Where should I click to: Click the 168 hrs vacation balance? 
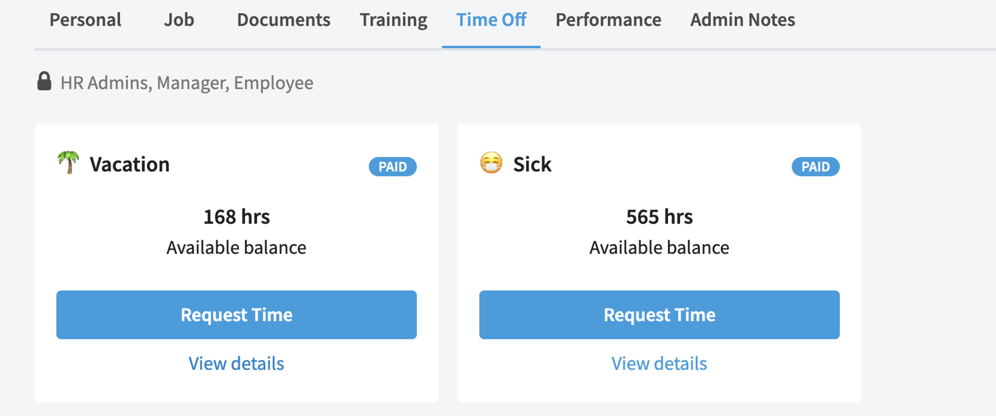pos(237,217)
